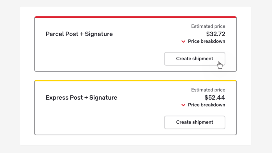
Task: Click the $32.72 estimated price
Action: point(215,34)
